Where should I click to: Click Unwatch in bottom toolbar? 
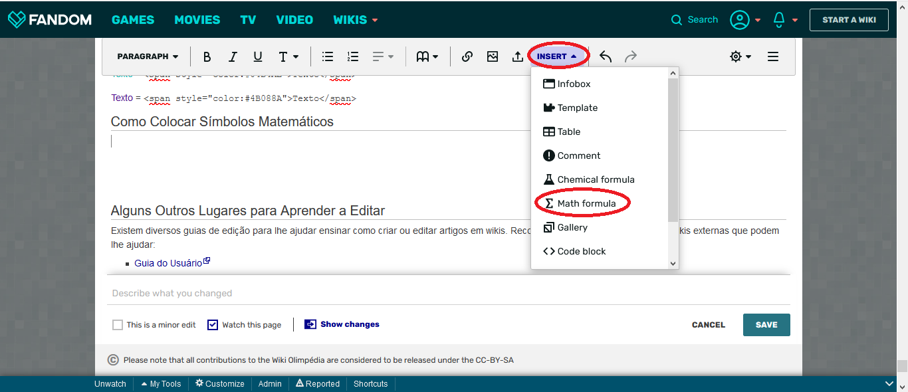(110, 384)
